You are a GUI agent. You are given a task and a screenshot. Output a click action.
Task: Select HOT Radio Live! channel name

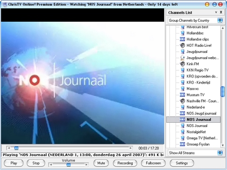(x=199, y=45)
